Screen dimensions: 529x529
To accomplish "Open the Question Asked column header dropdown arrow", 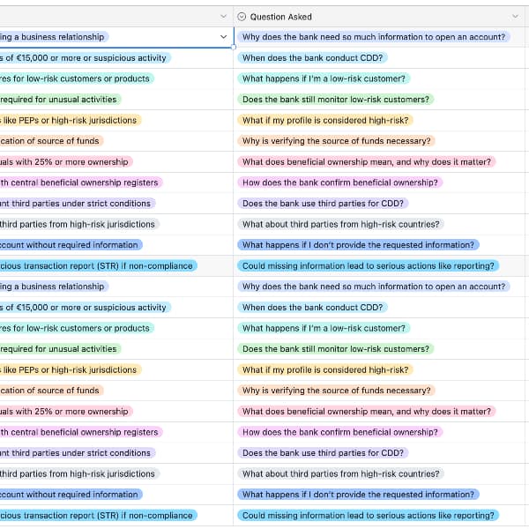I will pos(515,17).
